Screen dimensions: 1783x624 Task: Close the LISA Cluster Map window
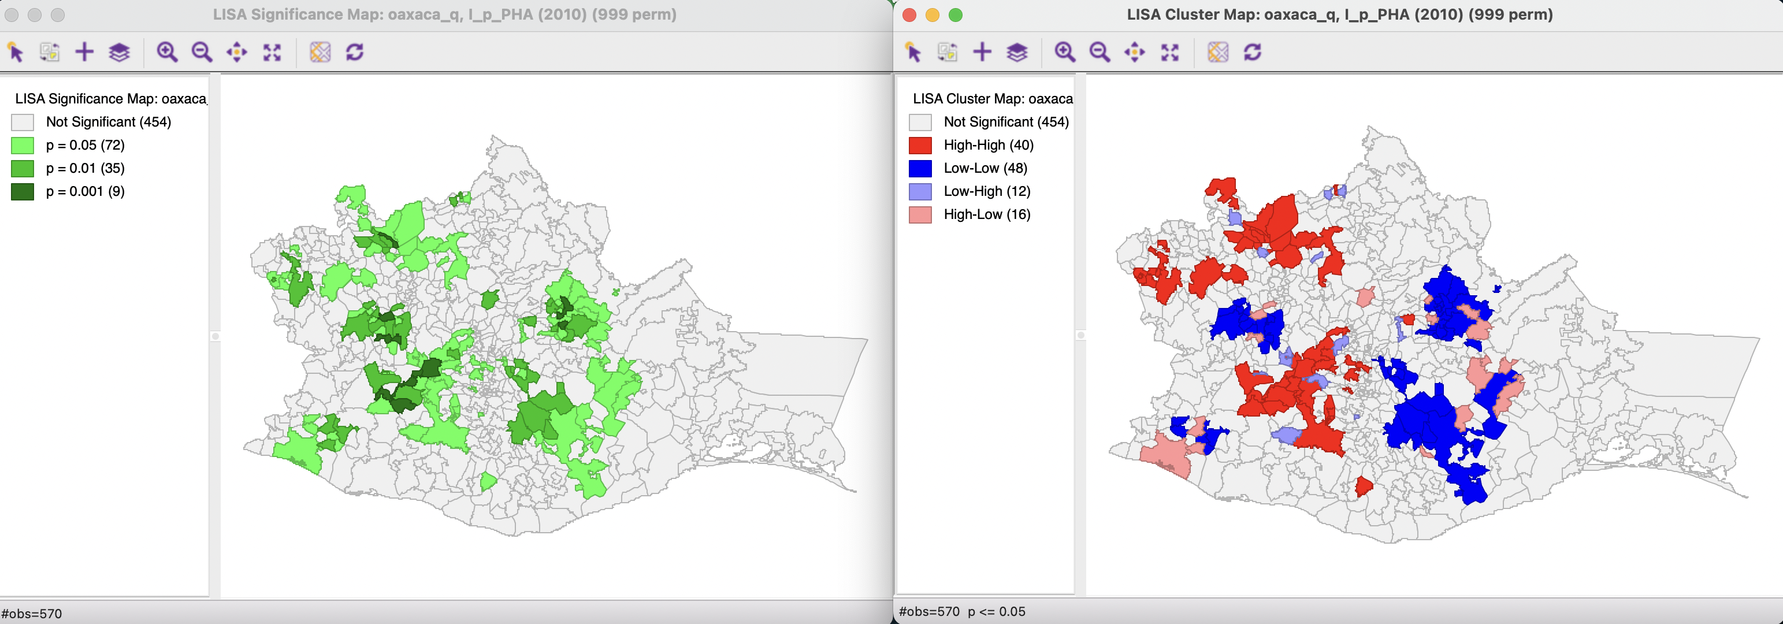[909, 15]
